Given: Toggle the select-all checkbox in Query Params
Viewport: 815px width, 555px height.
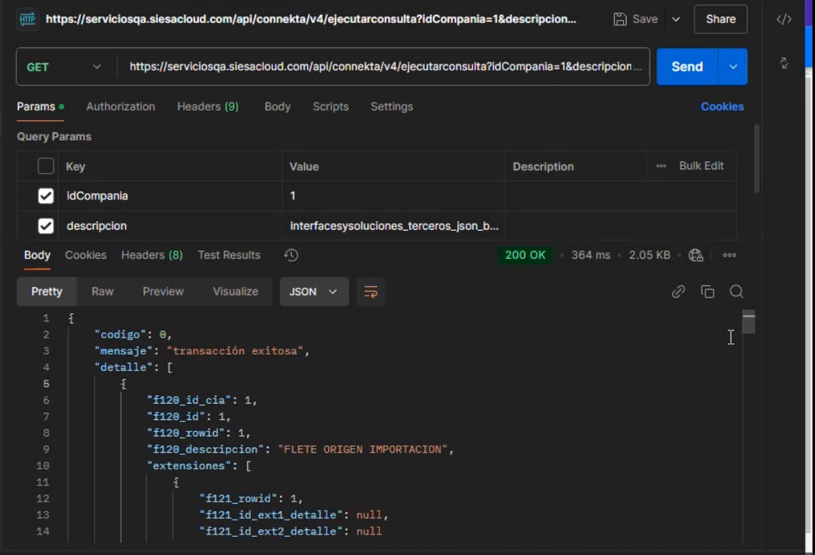Looking at the screenshot, I should 45,165.
